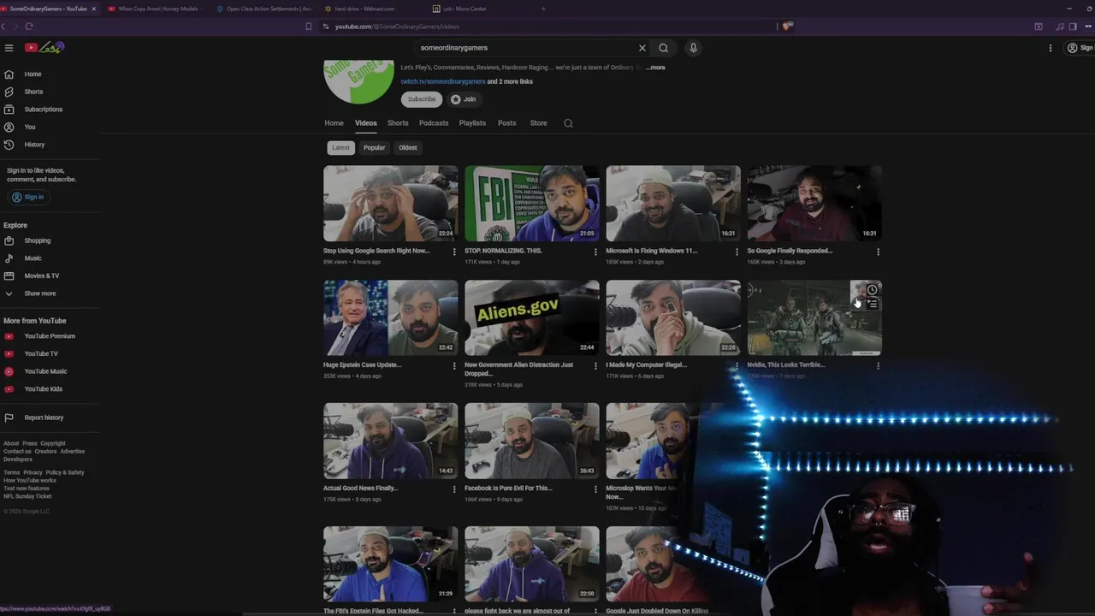Switch to the channel Shorts tab
Screen dimensions: 1095x616
(398, 123)
